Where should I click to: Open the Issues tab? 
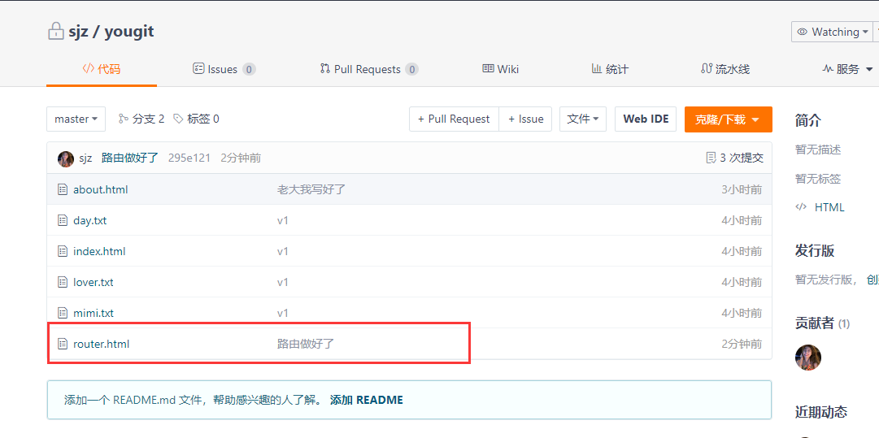point(224,69)
